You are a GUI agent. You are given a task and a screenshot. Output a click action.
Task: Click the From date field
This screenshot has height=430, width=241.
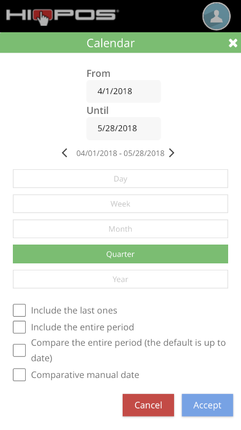[x=124, y=91]
